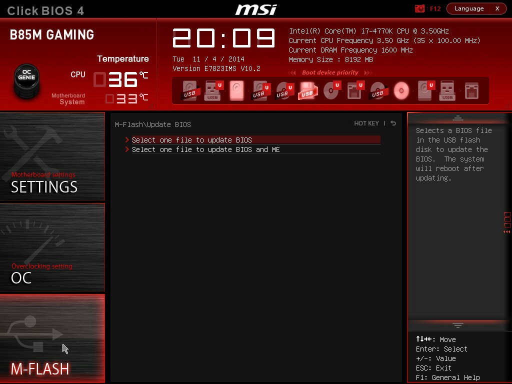Screen dimensions: 512x384
Task: Select the M-FLASH tile
Action: point(52,338)
